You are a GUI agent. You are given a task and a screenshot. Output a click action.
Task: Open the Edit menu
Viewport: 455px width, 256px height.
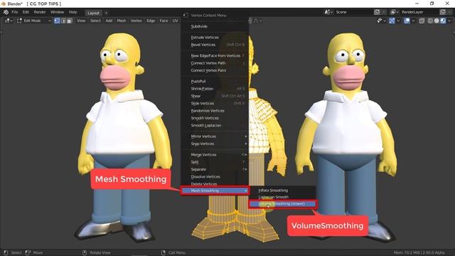(26, 12)
